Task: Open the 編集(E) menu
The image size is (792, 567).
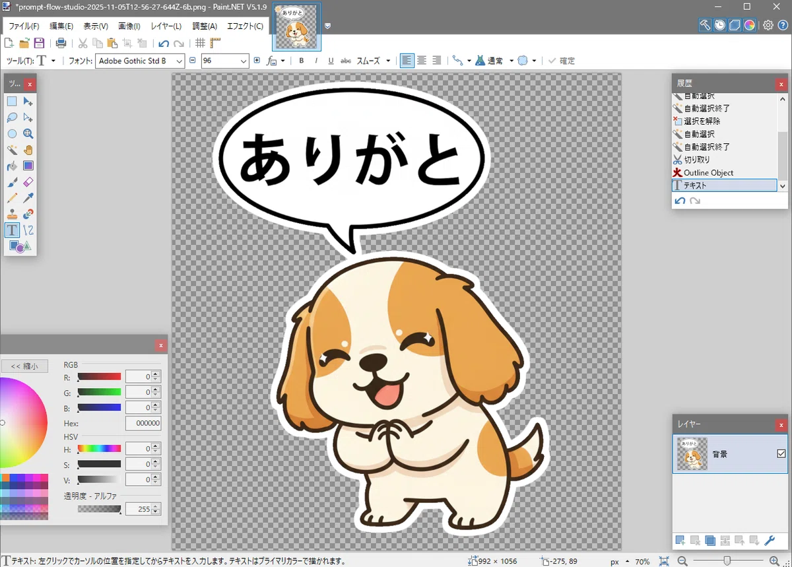Action: tap(61, 26)
